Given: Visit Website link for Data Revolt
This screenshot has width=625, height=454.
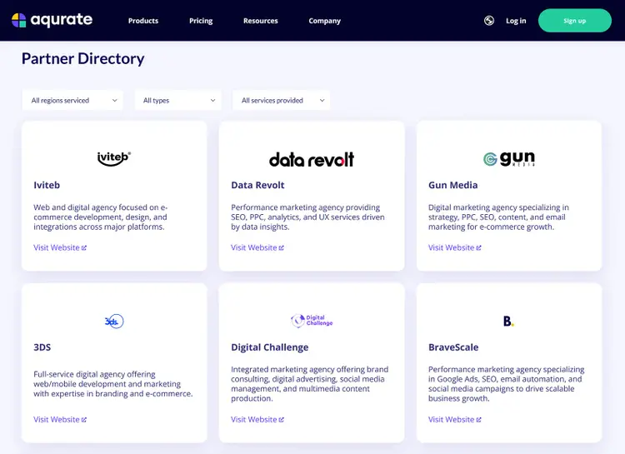Looking at the screenshot, I should [257, 247].
